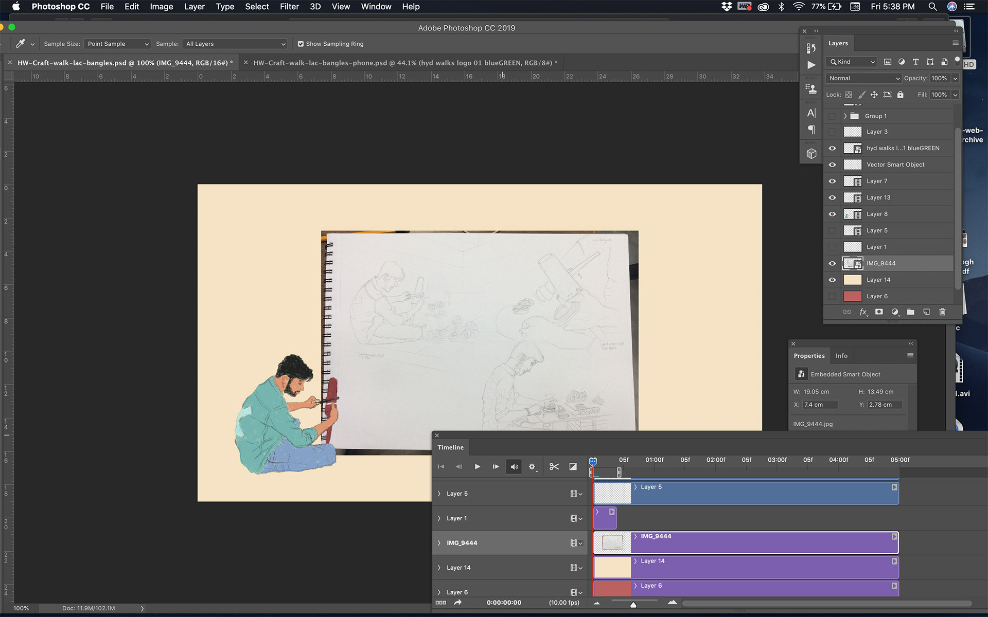Click Layer 14 cream color thumbnail

853,280
